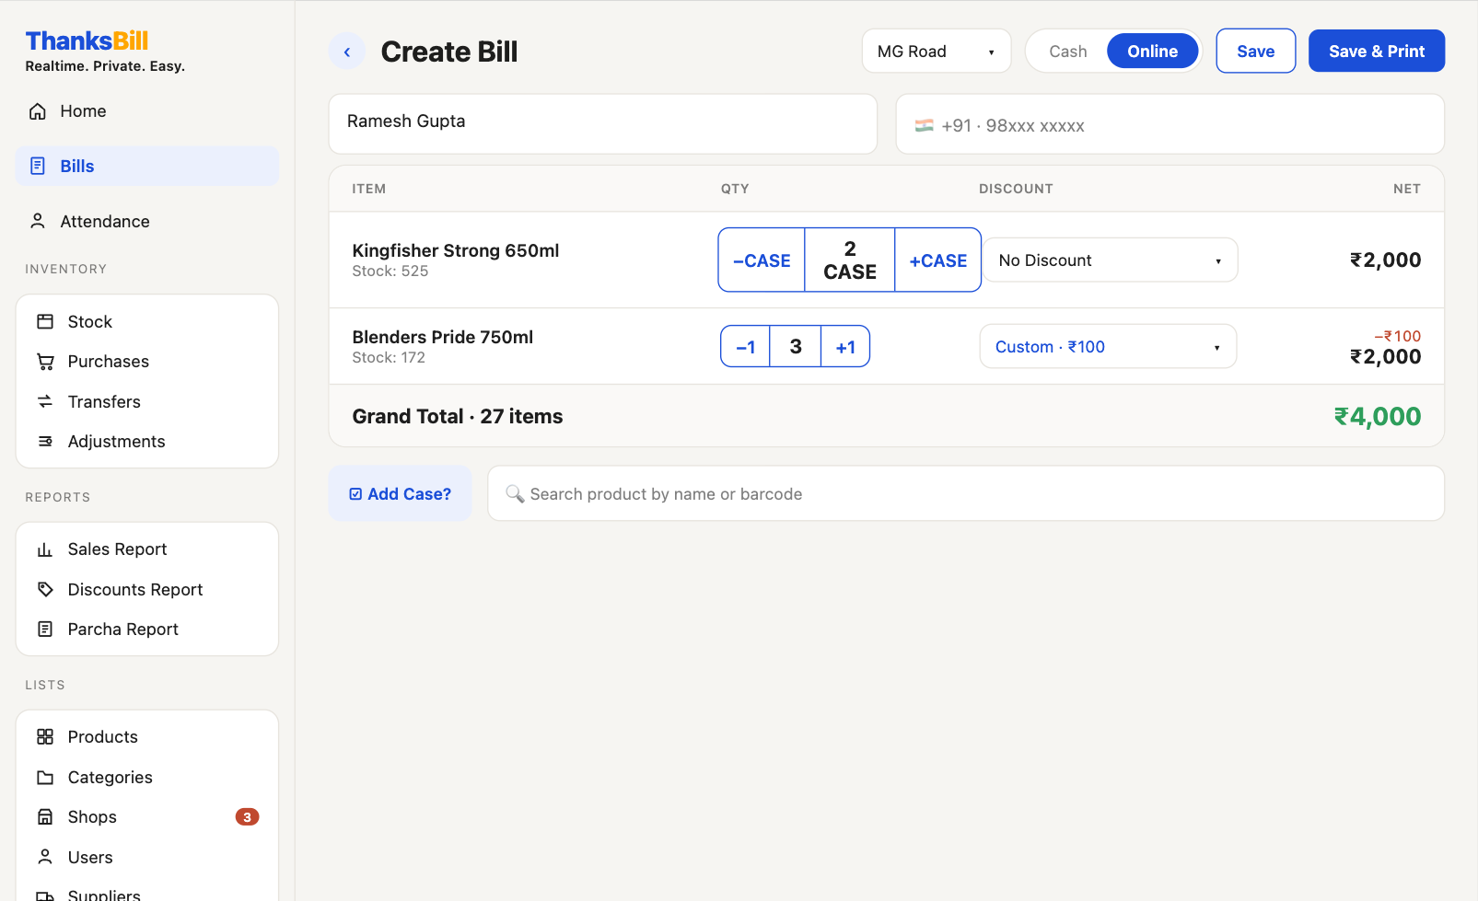Click the back chevron beside Create Bill
Screen dimensions: 1478x901
[347, 52]
